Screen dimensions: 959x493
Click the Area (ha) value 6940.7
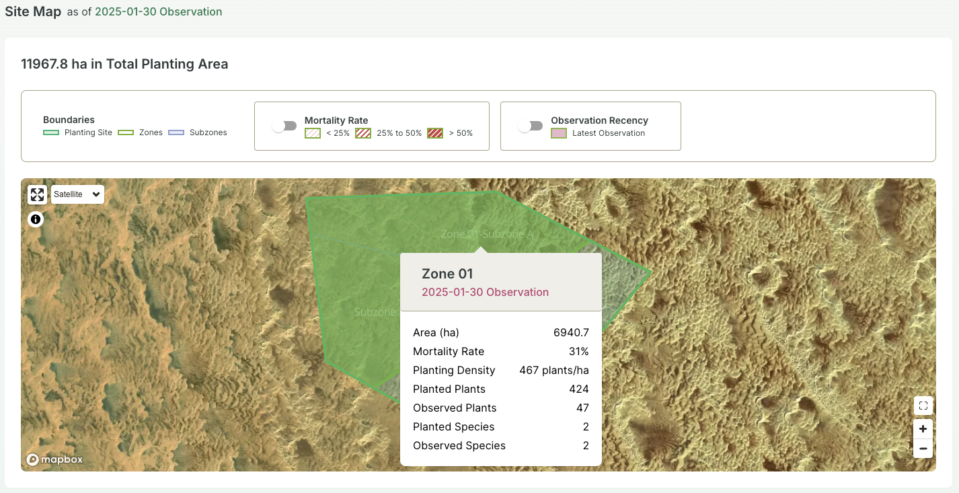pyautogui.click(x=571, y=333)
